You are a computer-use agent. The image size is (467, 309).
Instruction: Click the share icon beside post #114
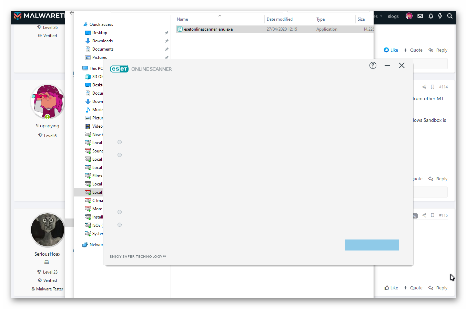point(424,87)
